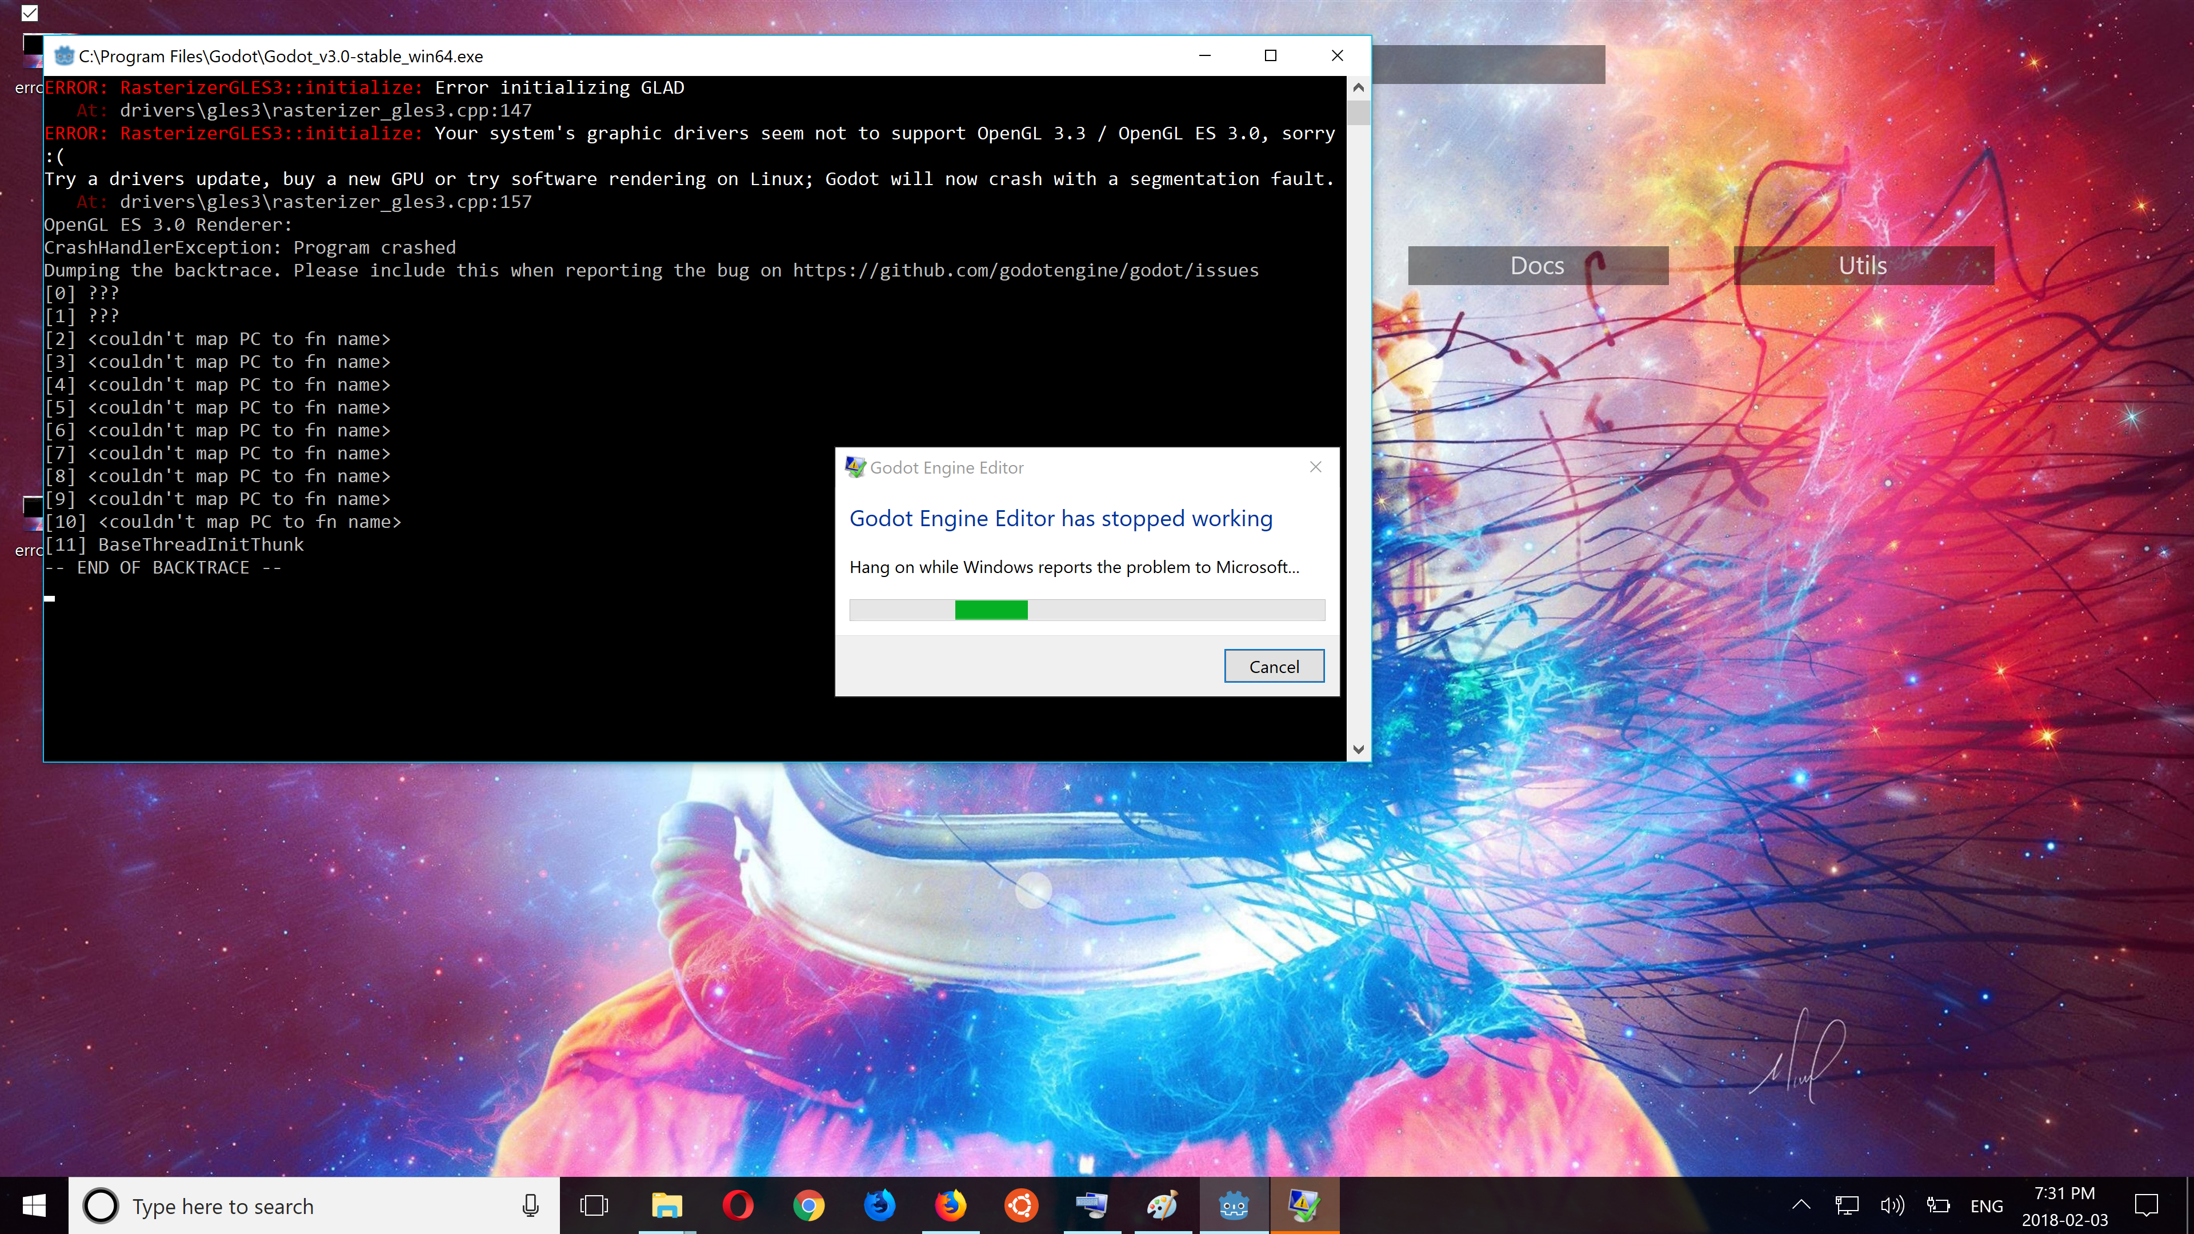Screen dimensions: 2194x1234
Task: Open File Explorer from the taskbar
Action: click(666, 1206)
